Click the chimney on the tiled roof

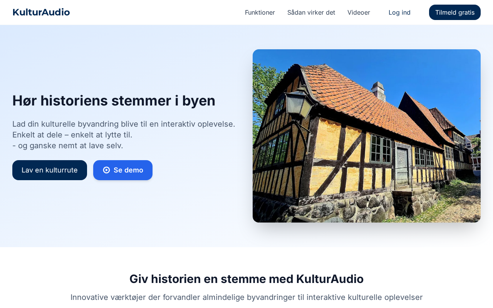pos(378,91)
